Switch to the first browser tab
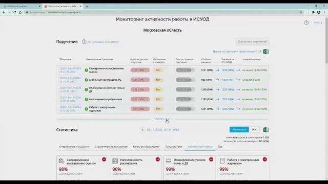Screen dimensions: 328x184 [x=21, y=6]
